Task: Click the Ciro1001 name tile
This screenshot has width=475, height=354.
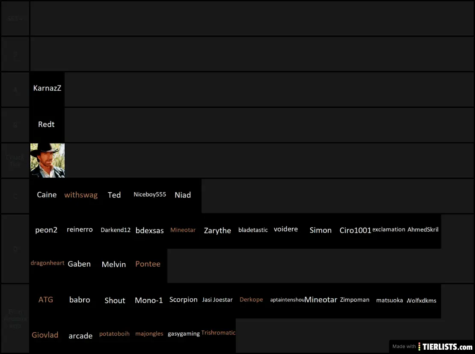Action: (x=355, y=231)
